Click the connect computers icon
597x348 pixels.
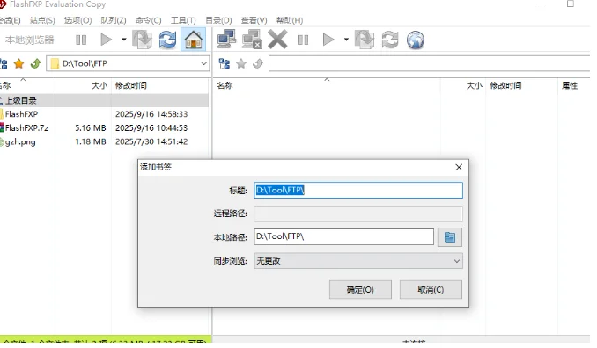(x=226, y=40)
